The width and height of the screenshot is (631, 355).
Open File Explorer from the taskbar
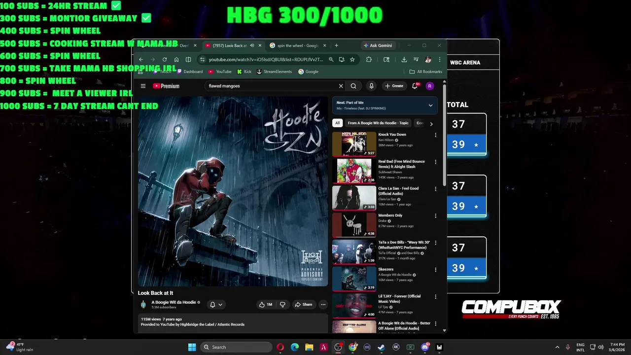309,347
